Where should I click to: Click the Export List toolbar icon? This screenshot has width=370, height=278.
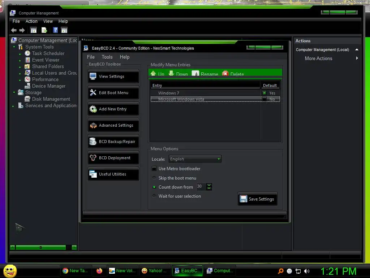[44, 30]
